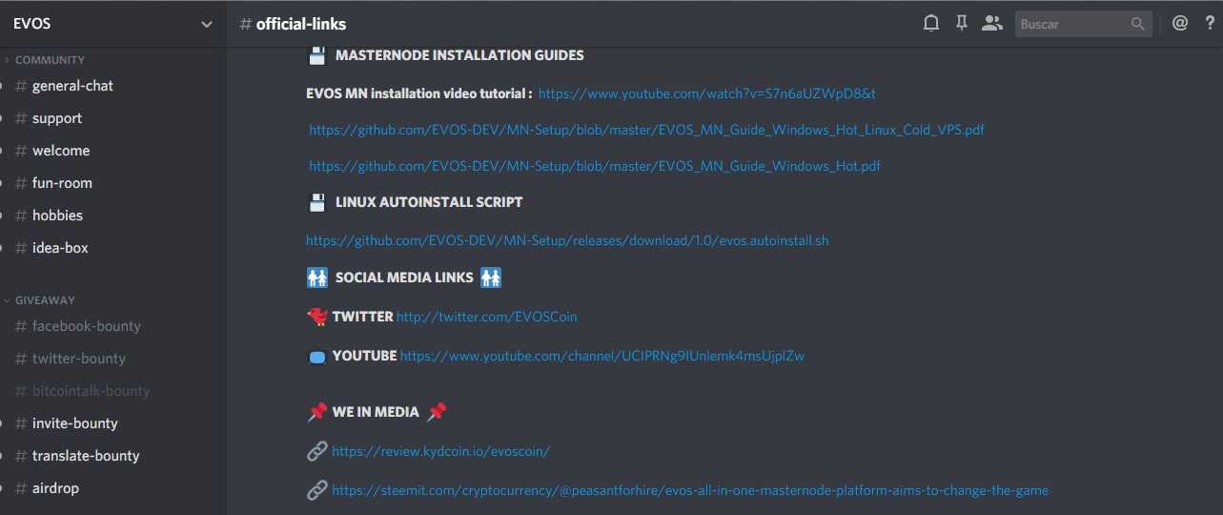The width and height of the screenshot is (1223, 515).
Task: Open the EVOS server dropdown menu
Action: (x=113, y=24)
